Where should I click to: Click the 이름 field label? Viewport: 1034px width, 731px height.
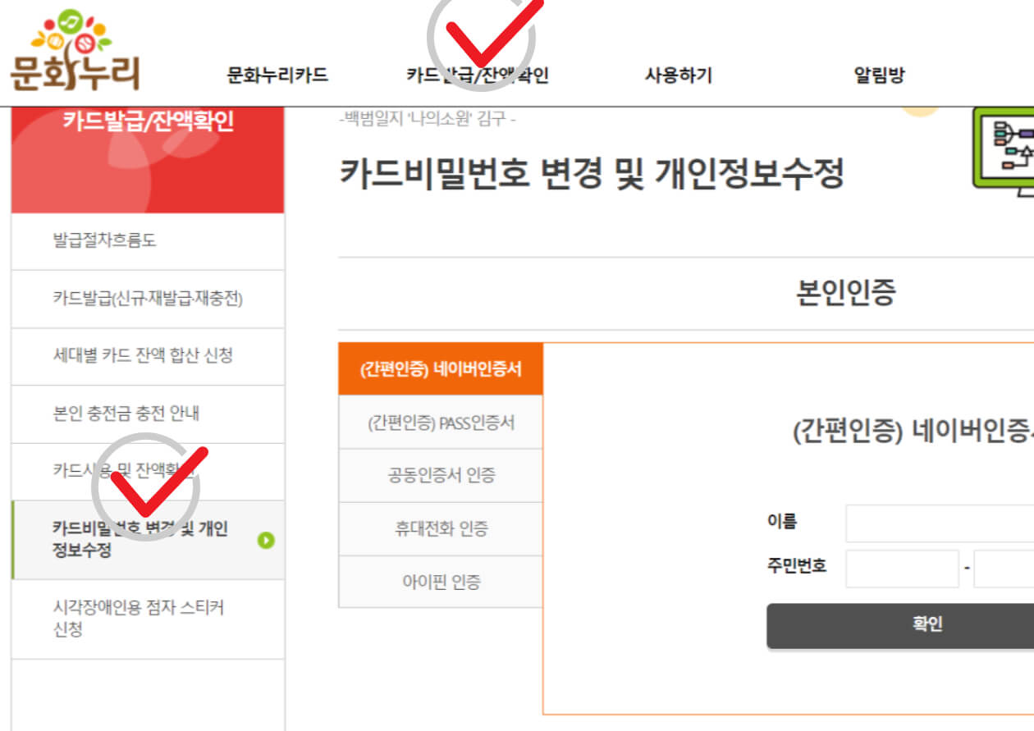(x=782, y=521)
